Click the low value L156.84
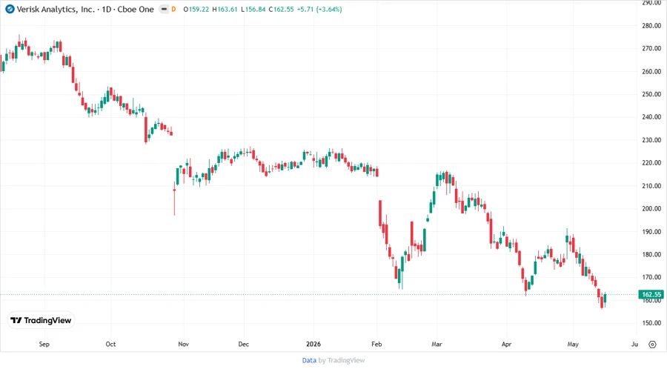Image resolution: width=667 pixels, height=369 pixels. pyautogui.click(x=253, y=9)
